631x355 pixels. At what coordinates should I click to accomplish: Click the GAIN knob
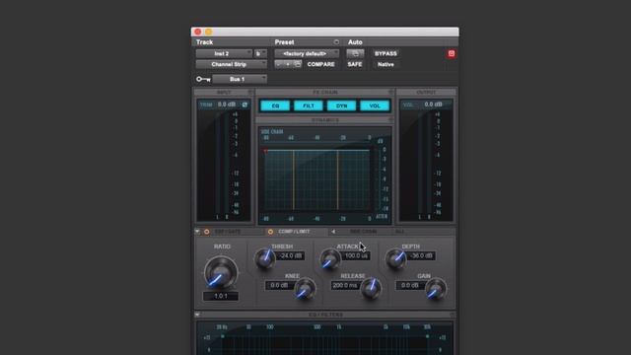(x=436, y=289)
